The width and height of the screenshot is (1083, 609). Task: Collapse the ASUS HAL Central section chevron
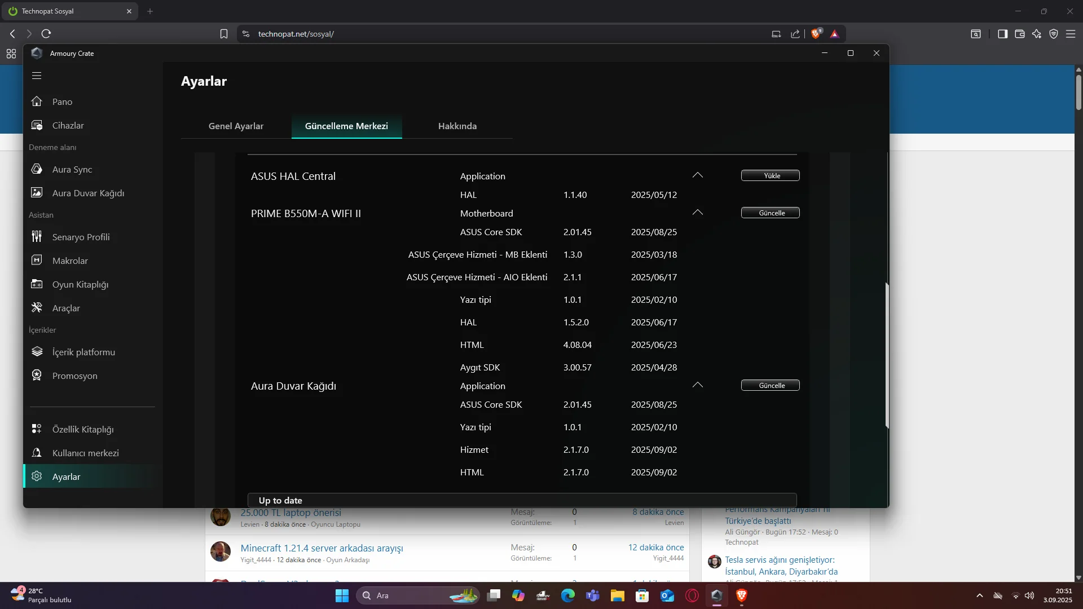tap(698, 175)
